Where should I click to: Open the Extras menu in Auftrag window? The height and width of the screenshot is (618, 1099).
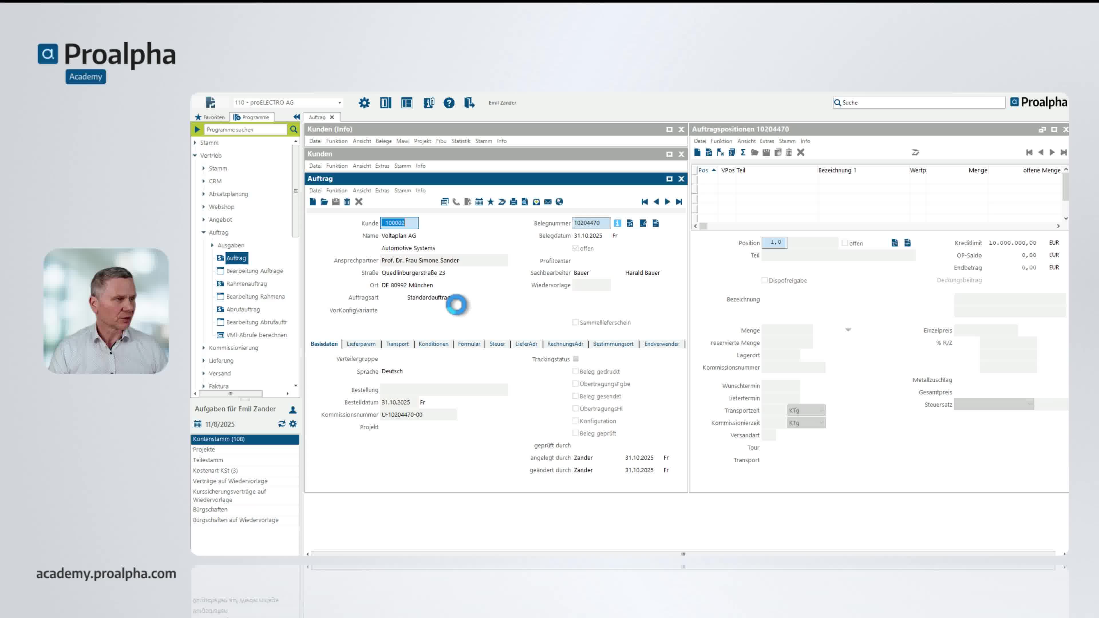tap(382, 190)
